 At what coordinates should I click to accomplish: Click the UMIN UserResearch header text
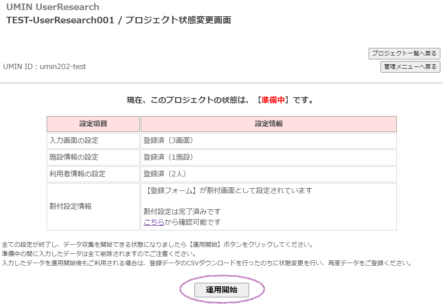coord(53,7)
